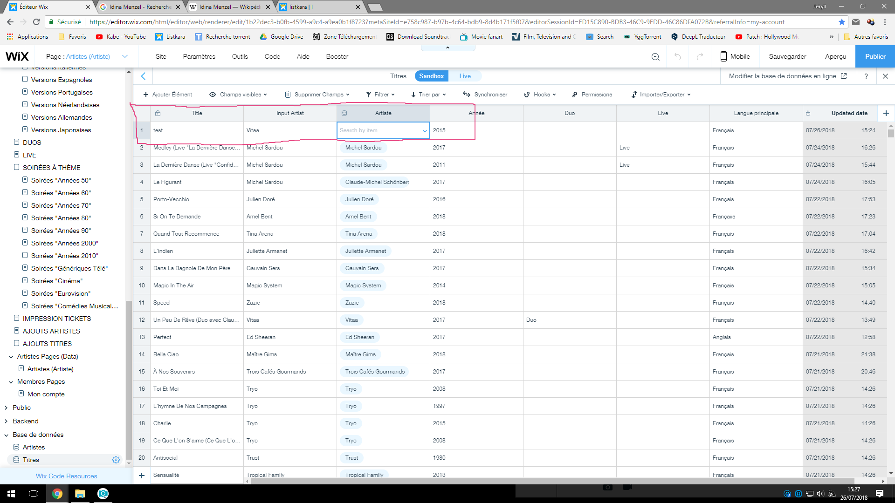
Task: Open the Artiste search-by-item dropdown arrow
Action: [424, 131]
